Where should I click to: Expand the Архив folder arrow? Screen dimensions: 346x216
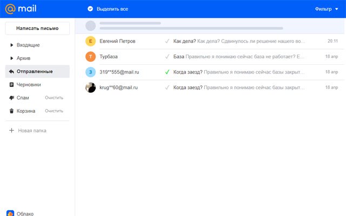click(x=11, y=58)
